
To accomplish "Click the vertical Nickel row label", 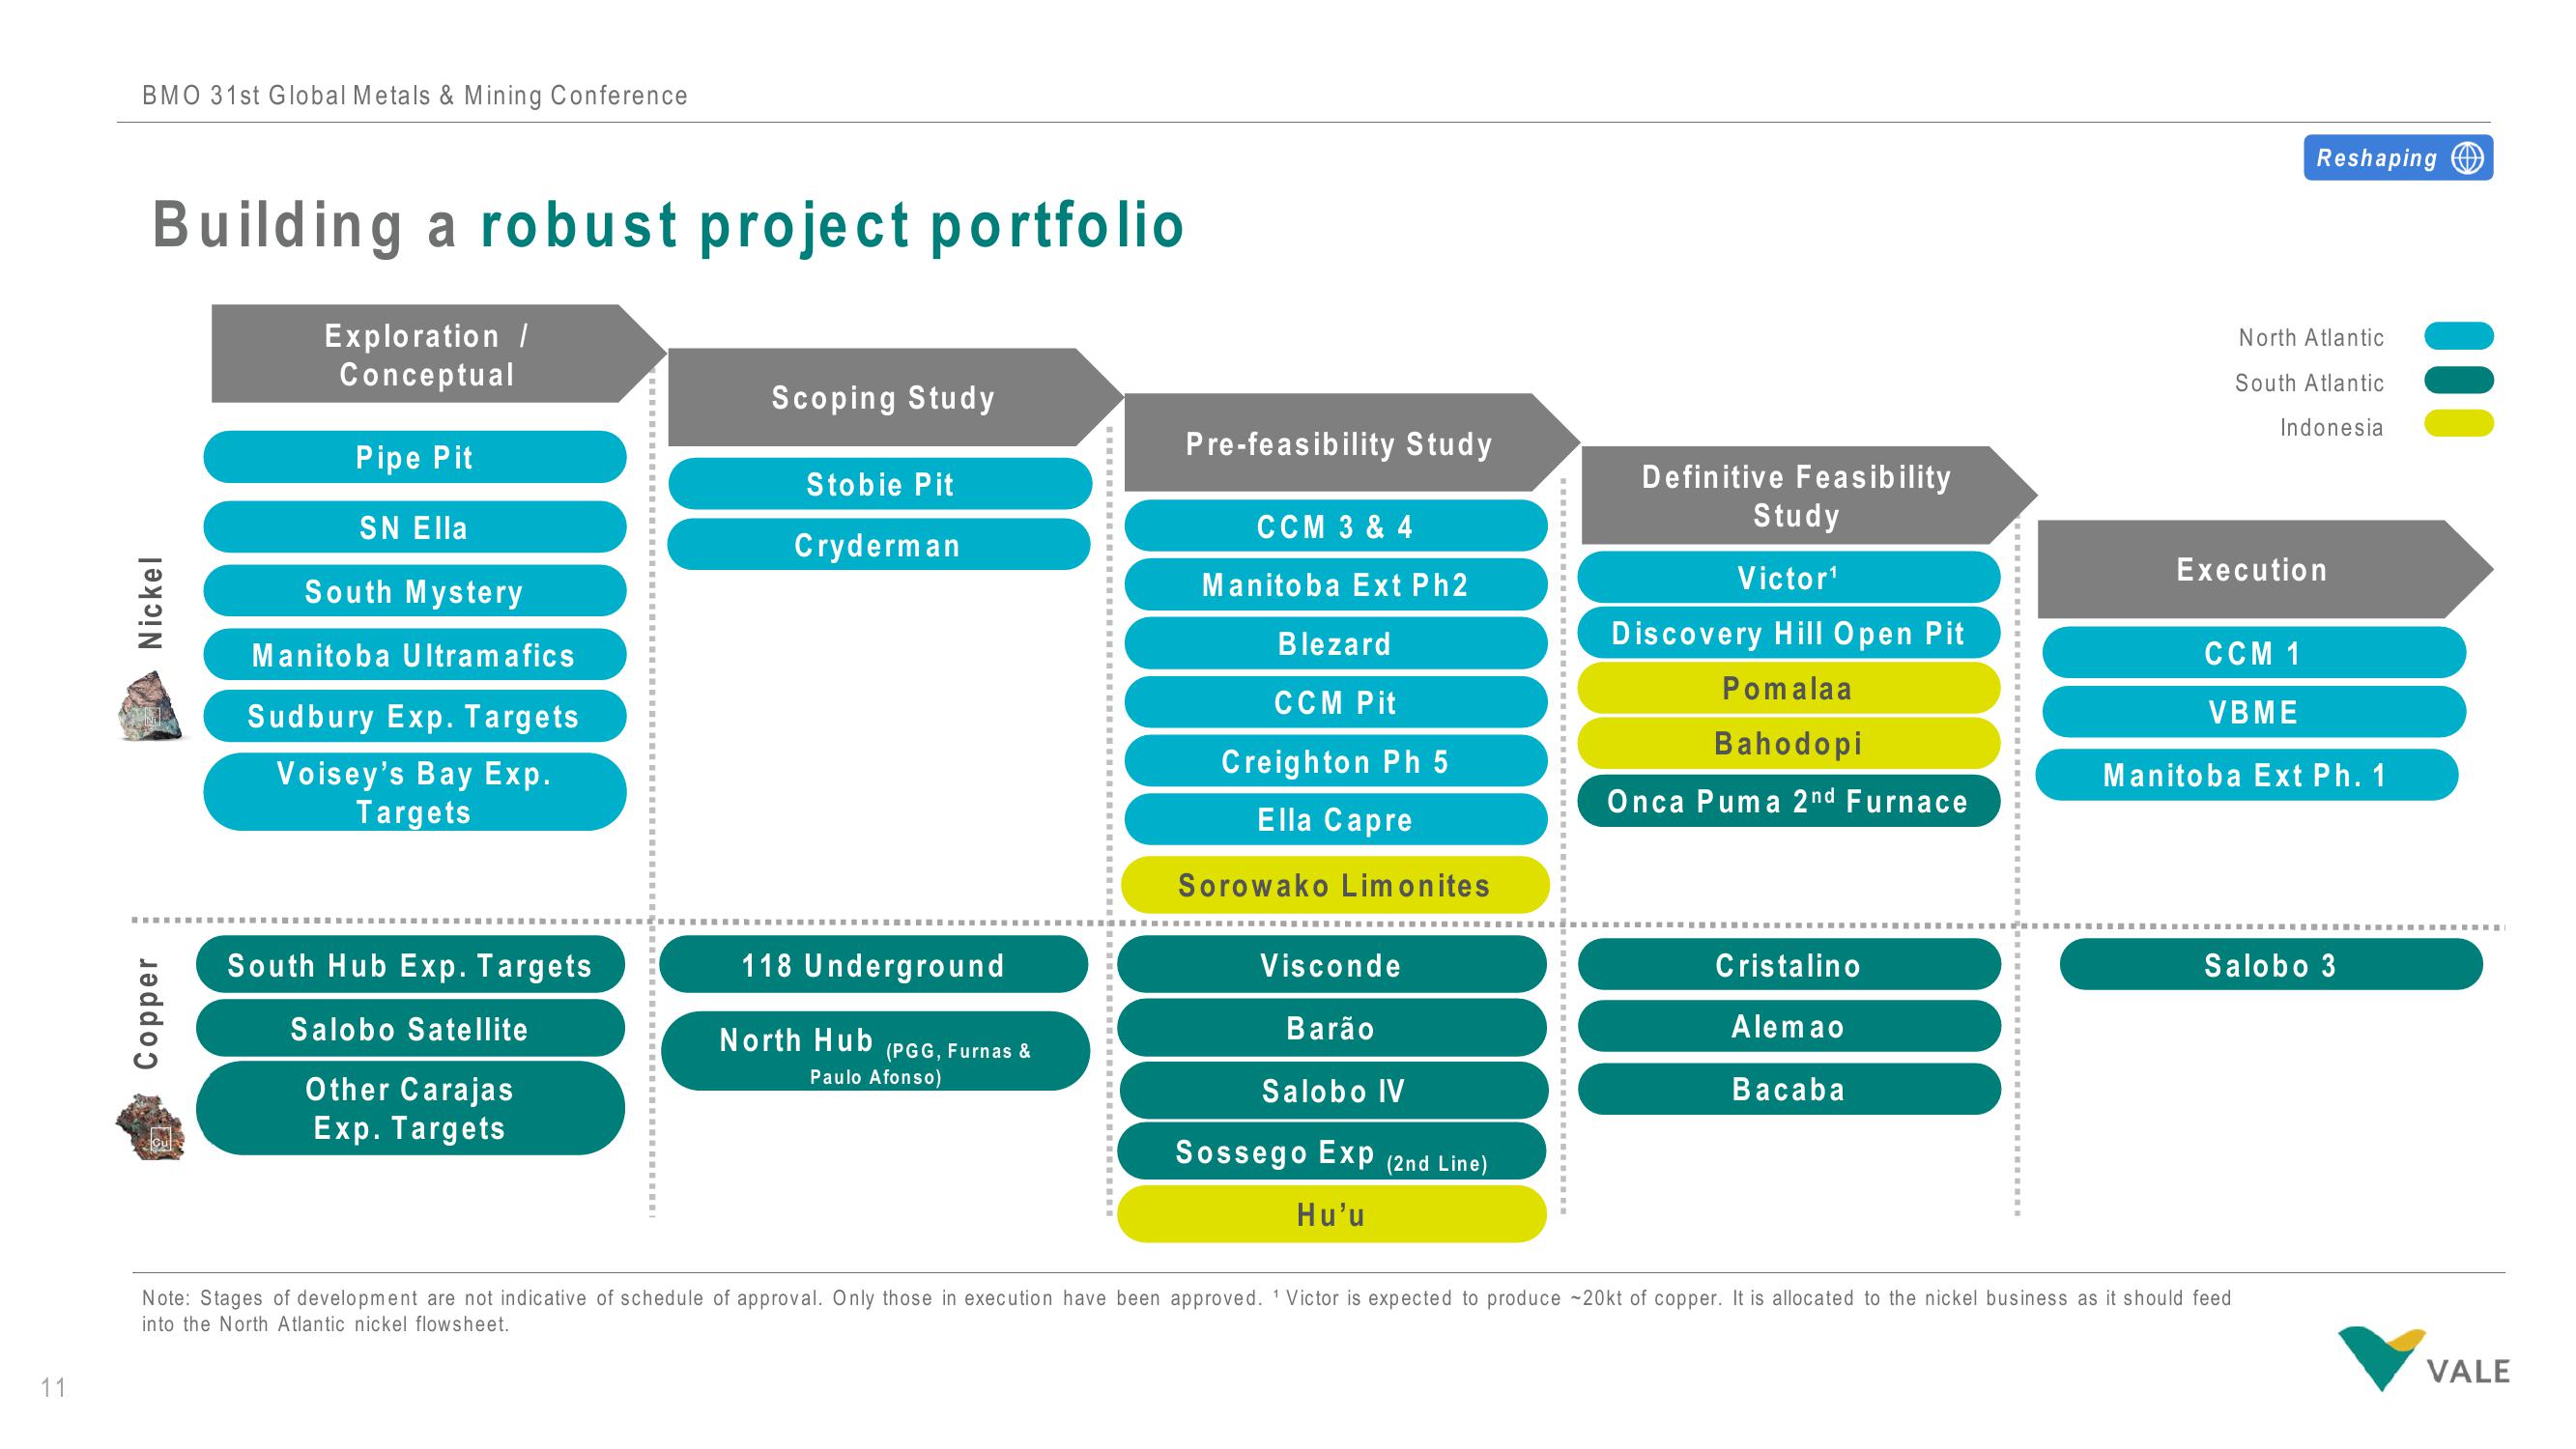I will (151, 602).
